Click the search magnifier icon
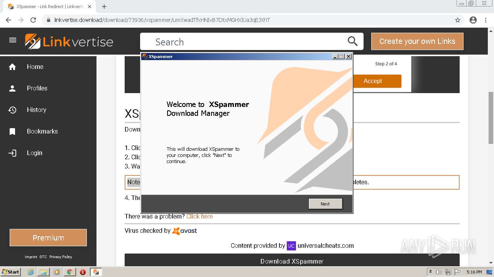The width and height of the screenshot is (494, 277). click(352, 41)
